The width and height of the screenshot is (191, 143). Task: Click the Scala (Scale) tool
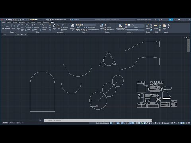pyautogui.click(x=35, y=30)
